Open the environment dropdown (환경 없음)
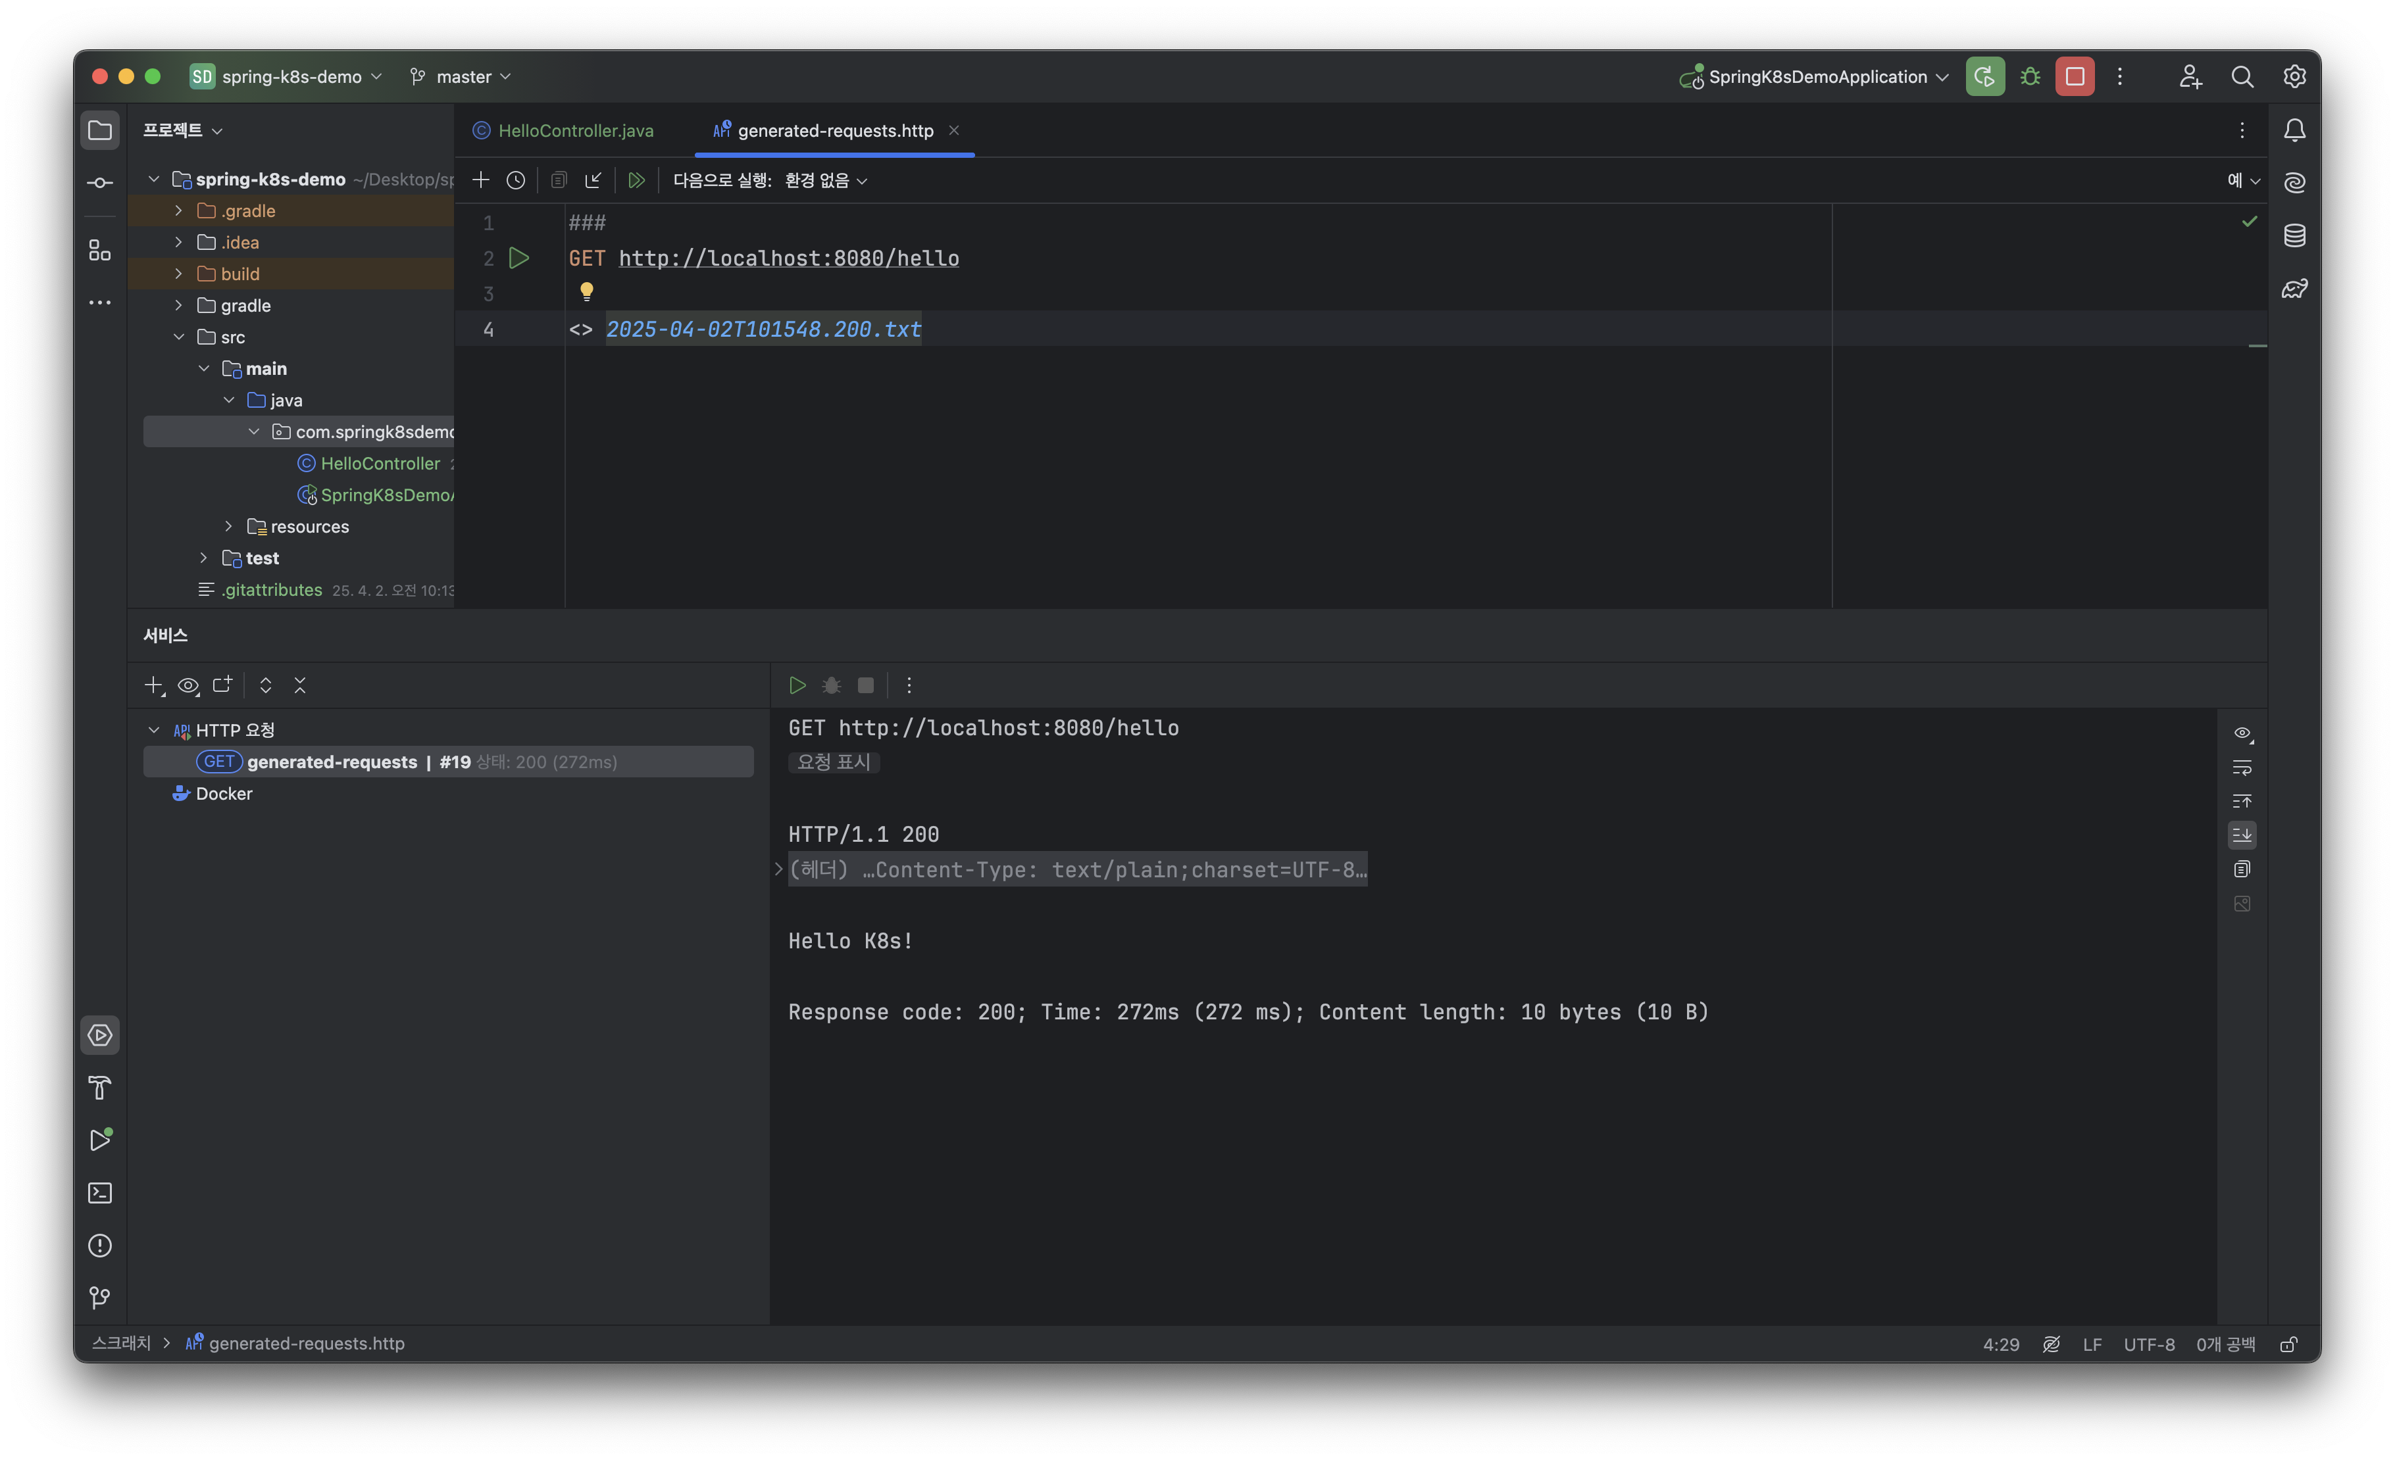The image size is (2395, 1460). point(825,181)
